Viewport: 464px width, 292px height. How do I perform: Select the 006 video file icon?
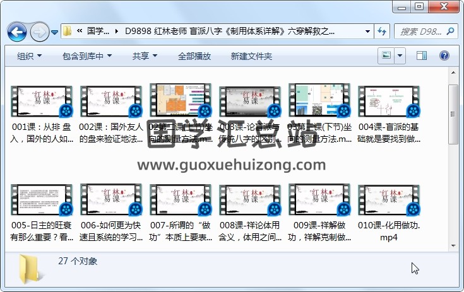tap(111, 199)
